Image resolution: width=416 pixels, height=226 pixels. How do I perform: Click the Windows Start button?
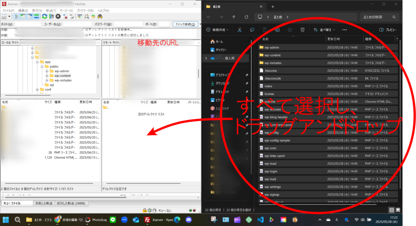6,220
